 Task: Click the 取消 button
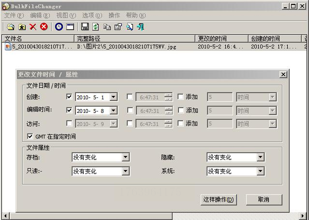[264, 200]
